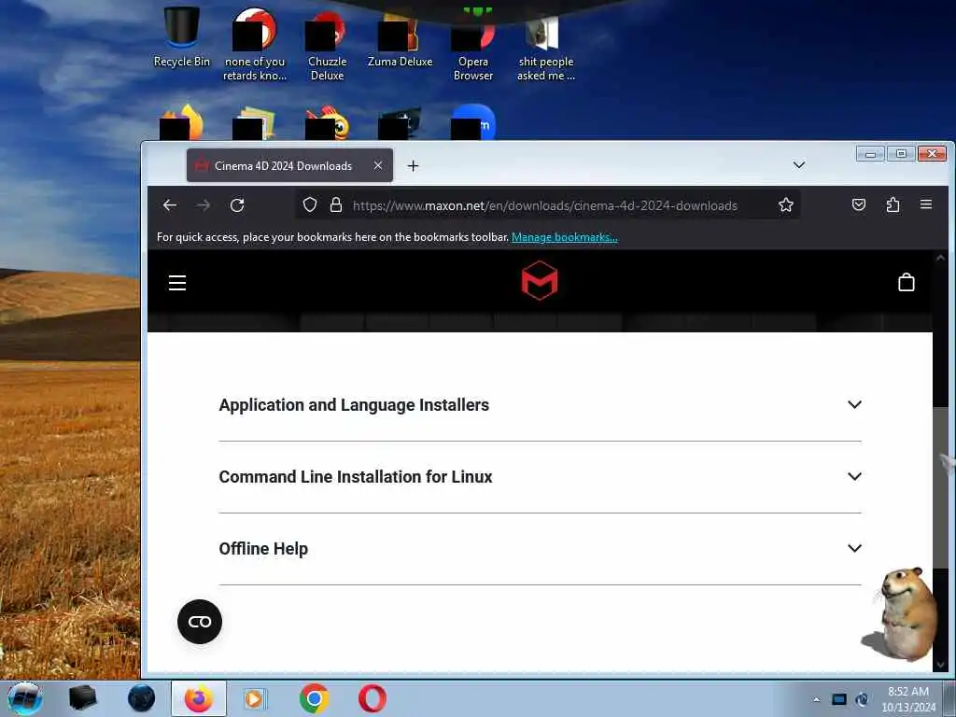
Task: Focus the maxon.net address bar
Action: pyautogui.click(x=545, y=205)
